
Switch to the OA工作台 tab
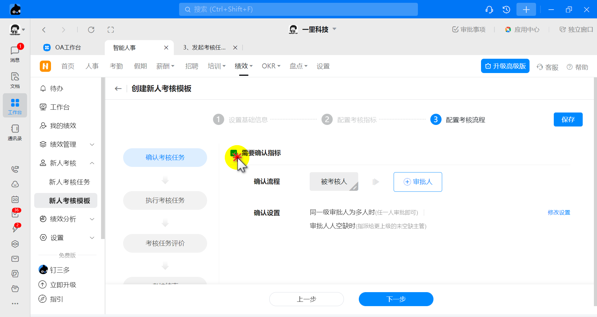[67, 48]
